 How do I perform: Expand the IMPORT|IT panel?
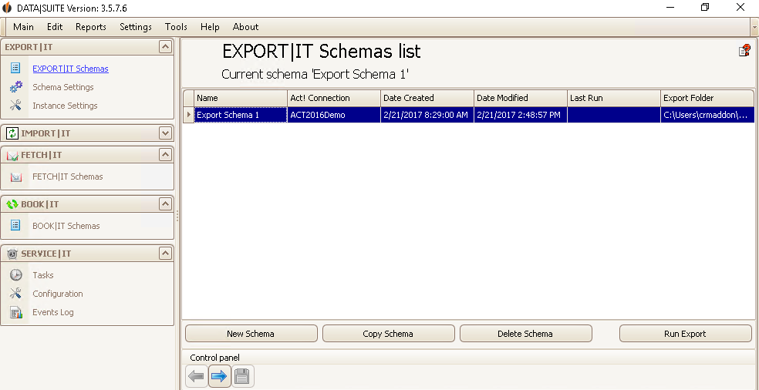(166, 133)
